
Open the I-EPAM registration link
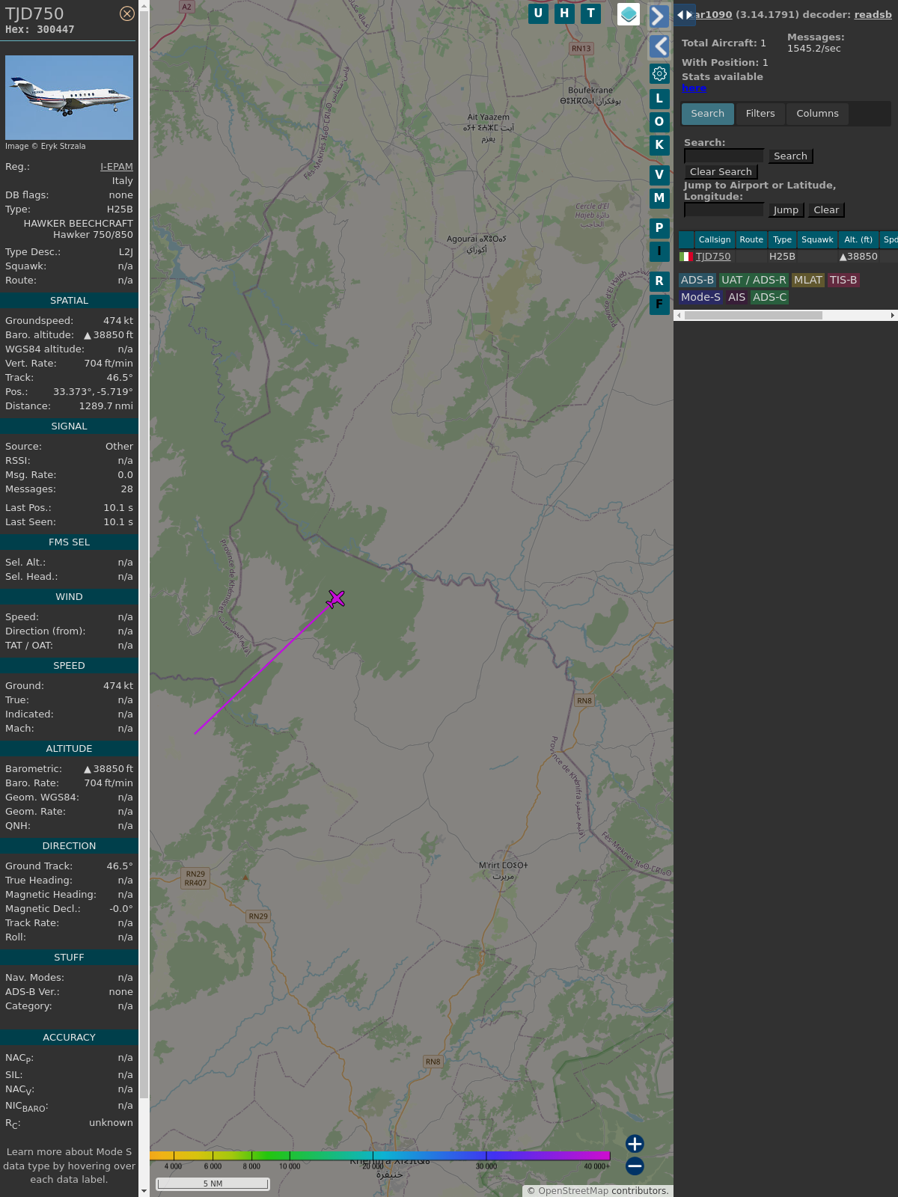[x=117, y=167]
